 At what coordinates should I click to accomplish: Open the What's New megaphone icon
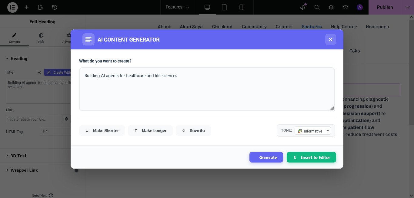[302, 7]
